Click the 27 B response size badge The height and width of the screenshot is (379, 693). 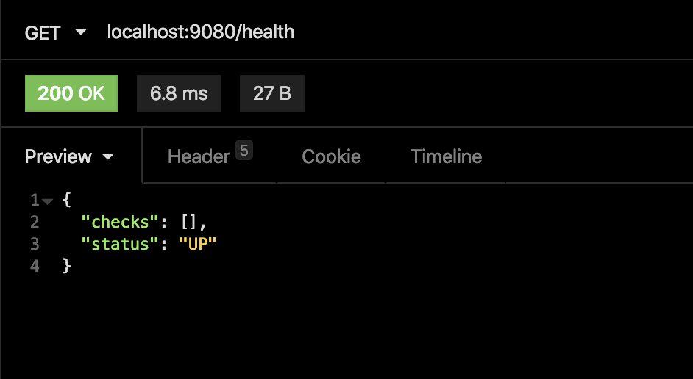[272, 93]
